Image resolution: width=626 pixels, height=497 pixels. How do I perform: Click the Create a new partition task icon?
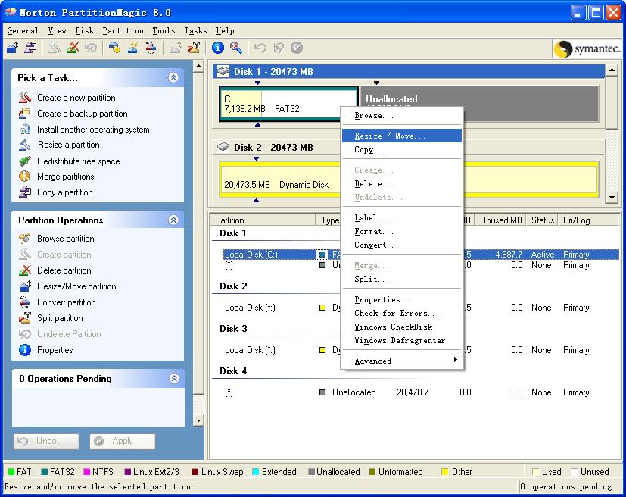point(24,98)
